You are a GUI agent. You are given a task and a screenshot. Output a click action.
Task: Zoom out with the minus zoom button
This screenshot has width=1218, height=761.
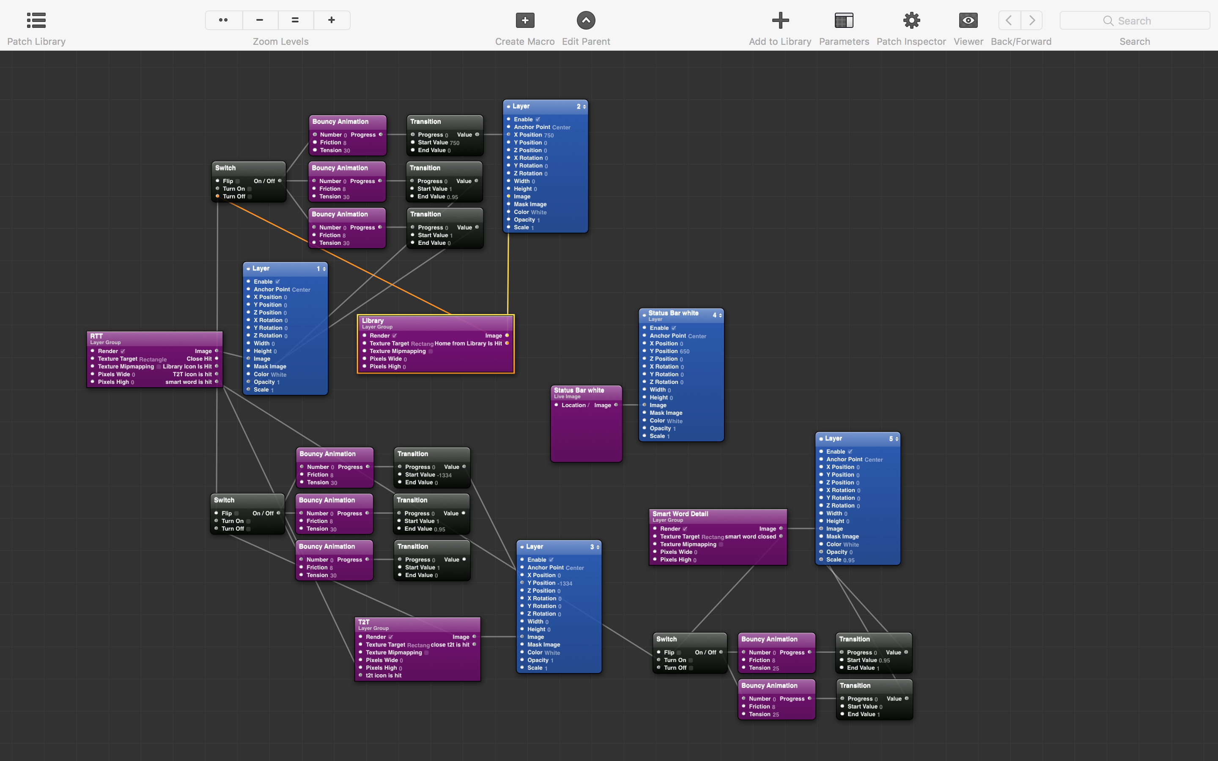pos(260,20)
